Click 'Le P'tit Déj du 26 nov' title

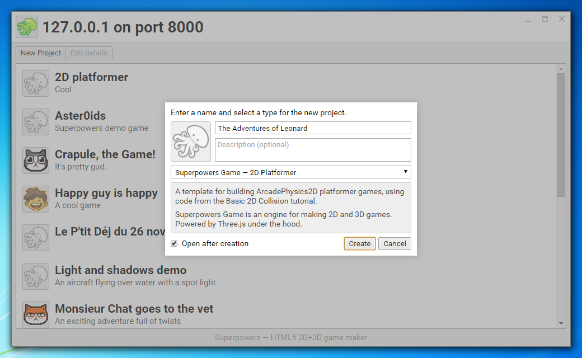coord(110,232)
